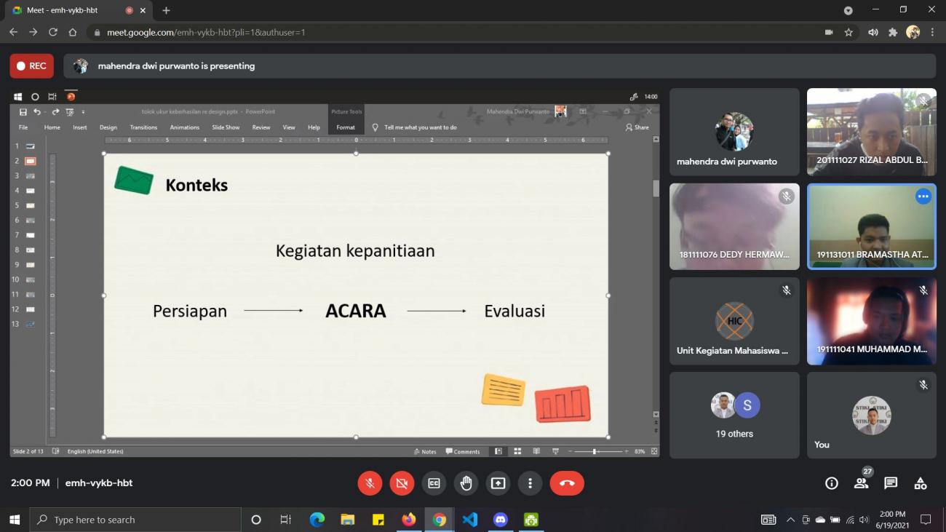This screenshot has height=532, width=946.
Task: Open meeting details info icon
Action: [831, 483]
